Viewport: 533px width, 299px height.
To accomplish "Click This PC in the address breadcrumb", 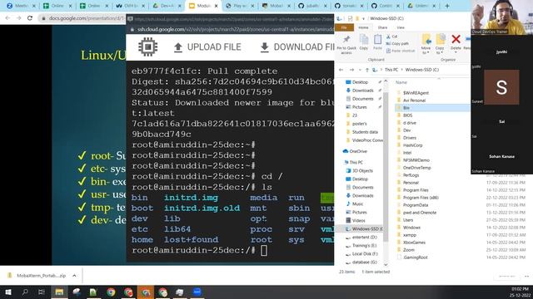I will 391,70.
